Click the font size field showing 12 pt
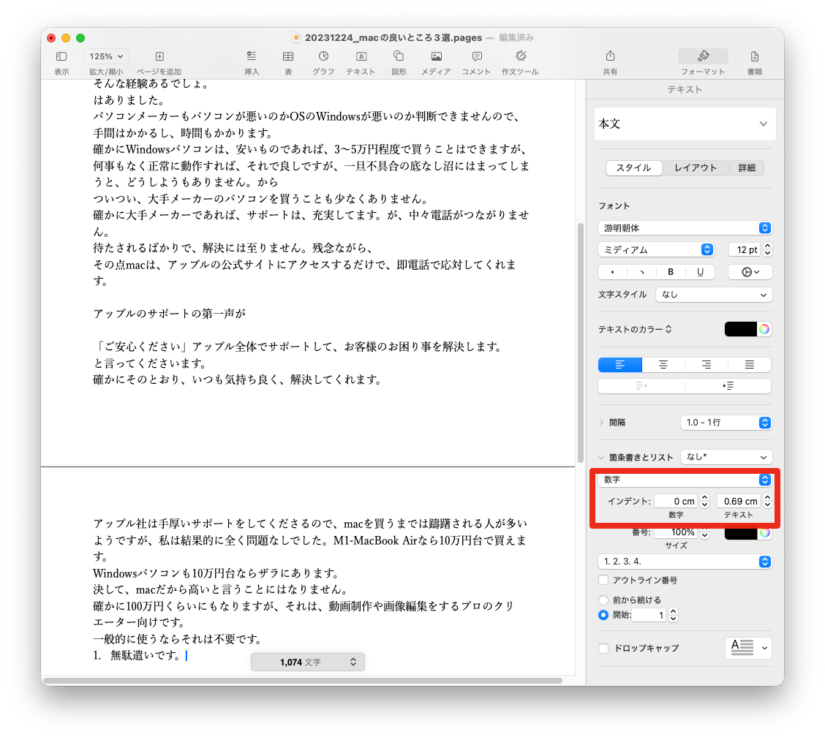825x740 pixels. 744,250
